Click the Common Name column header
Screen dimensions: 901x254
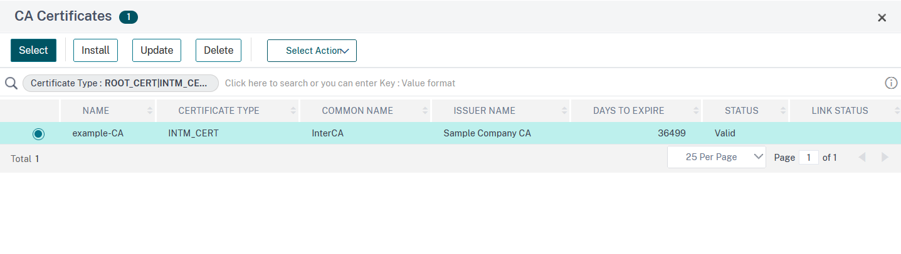coord(357,111)
